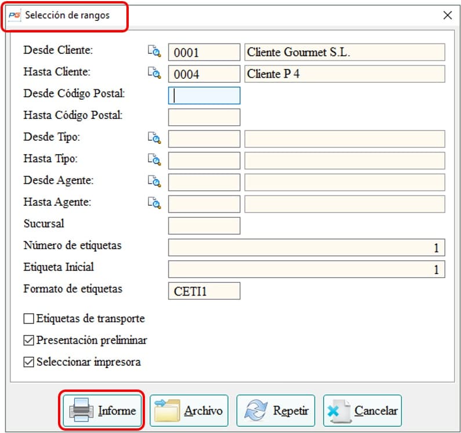The width and height of the screenshot is (461, 433).
Task: Click the Archivo button
Action: (x=189, y=410)
